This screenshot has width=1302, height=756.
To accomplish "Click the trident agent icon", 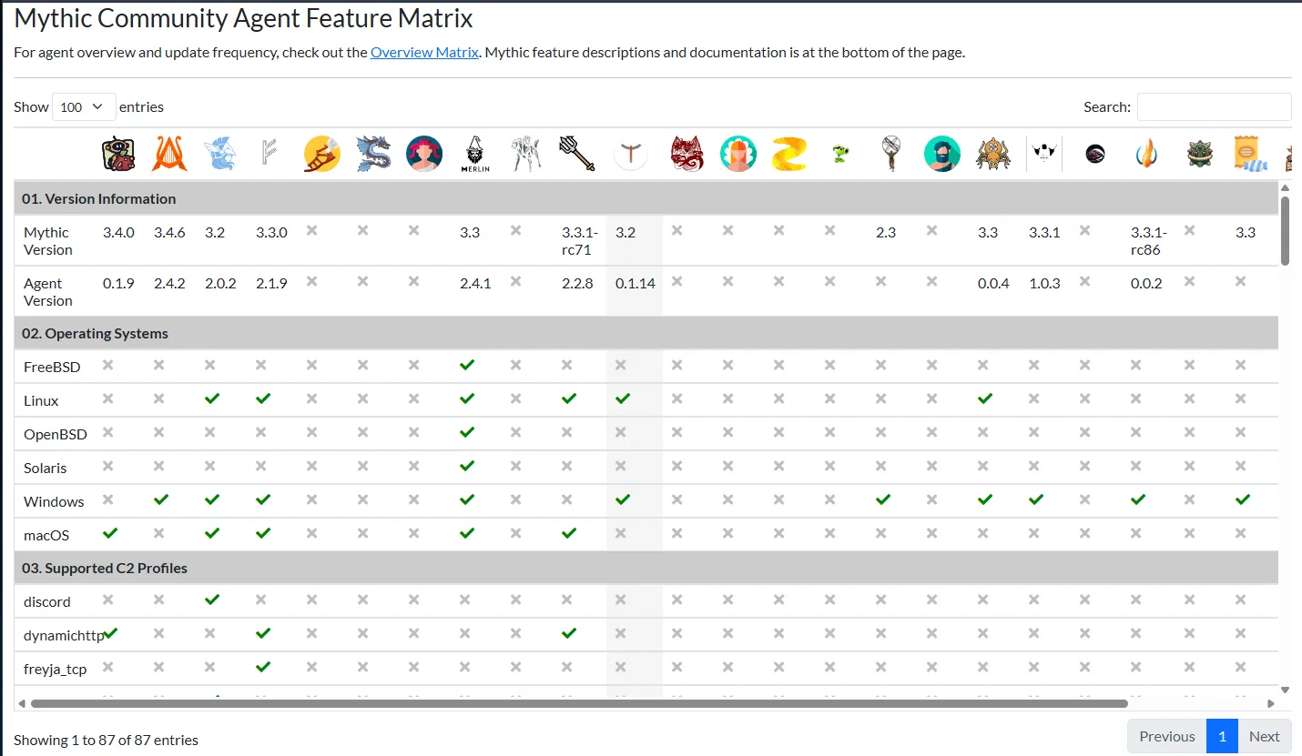I will click(x=577, y=154).
